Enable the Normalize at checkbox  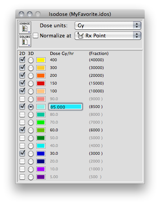click(36, 35)
